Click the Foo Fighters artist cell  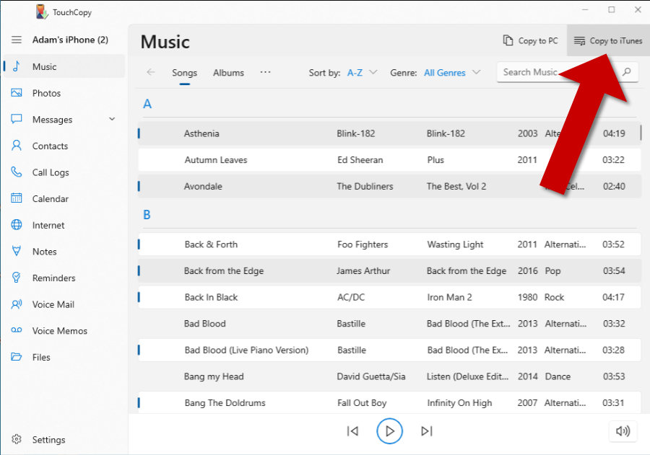pyautogui.click(x=363, y=244)
